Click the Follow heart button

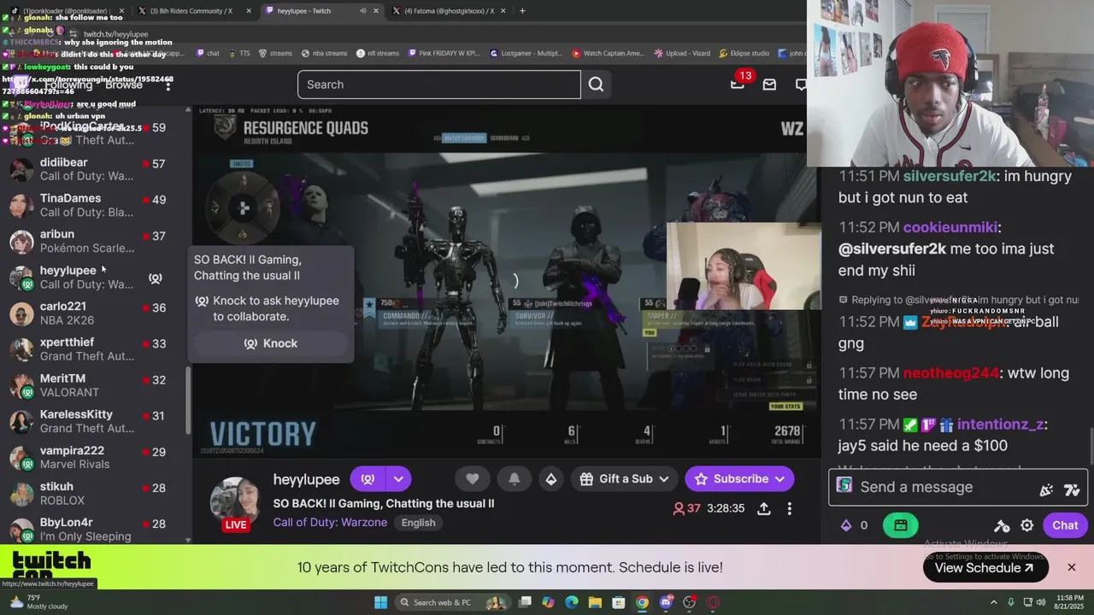(x=473, y=479)
